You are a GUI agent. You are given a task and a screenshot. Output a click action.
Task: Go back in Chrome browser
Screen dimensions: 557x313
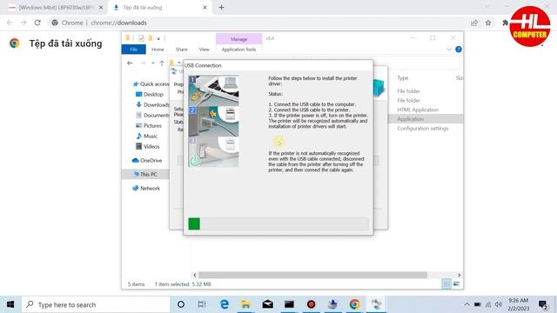click(10, 23)
